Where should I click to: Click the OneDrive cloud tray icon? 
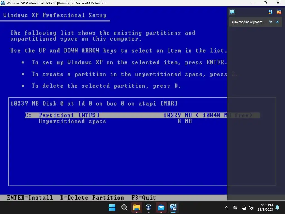coord(235,207)
